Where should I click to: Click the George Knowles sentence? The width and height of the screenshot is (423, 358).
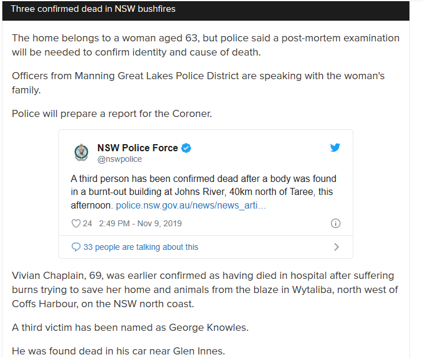[x=130, y=327]
